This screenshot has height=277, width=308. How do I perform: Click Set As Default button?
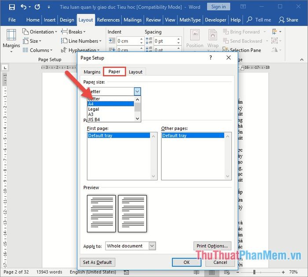coord(97,262)
